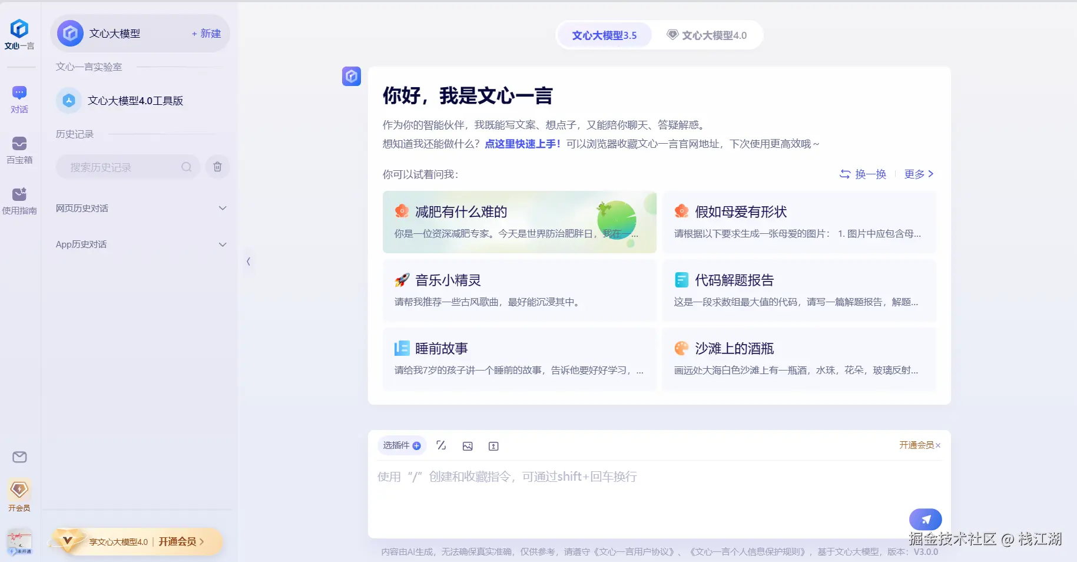The height and width of the screenshot is (562, 1077).
Task: Choose the 音乐小精灵 prompt card
Action: [519, 290]
